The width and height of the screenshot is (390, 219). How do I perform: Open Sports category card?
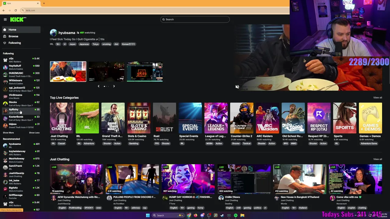(345, 118)
